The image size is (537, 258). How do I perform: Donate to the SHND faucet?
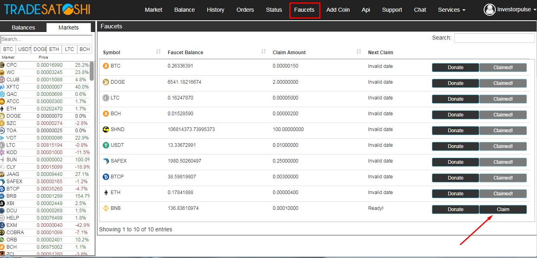click(455, 131)
